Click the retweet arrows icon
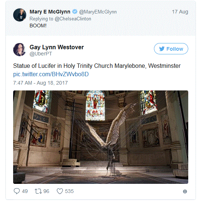Screen dimensions: 197x205 coord(38,191)
